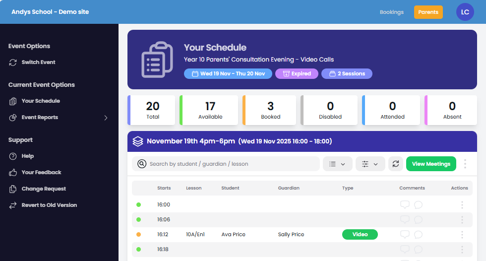
Task: Click guardian name Sally Price
Action: (291, 234)
